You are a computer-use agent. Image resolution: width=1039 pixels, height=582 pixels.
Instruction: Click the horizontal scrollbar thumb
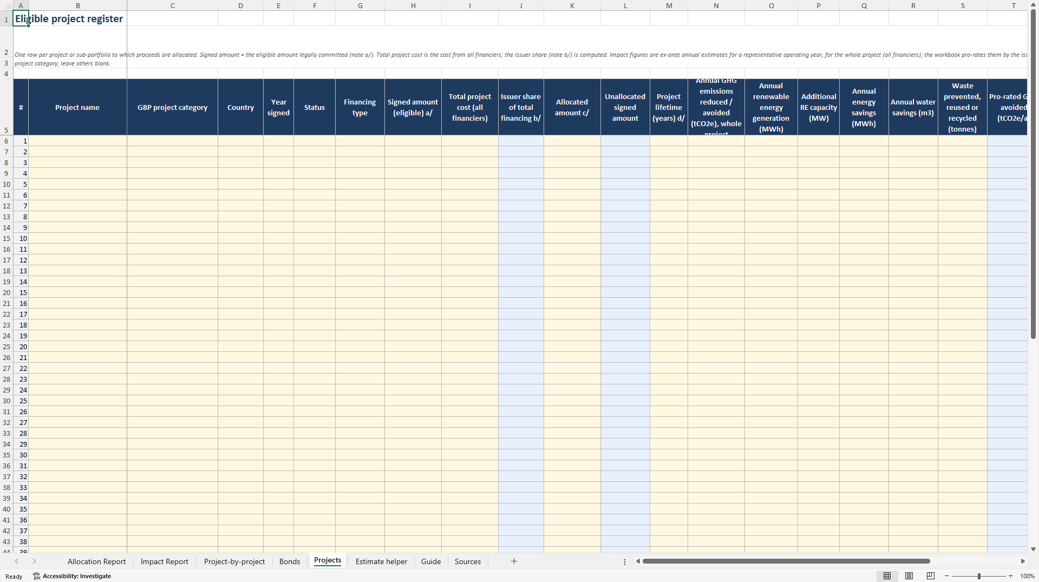[786, 561]
